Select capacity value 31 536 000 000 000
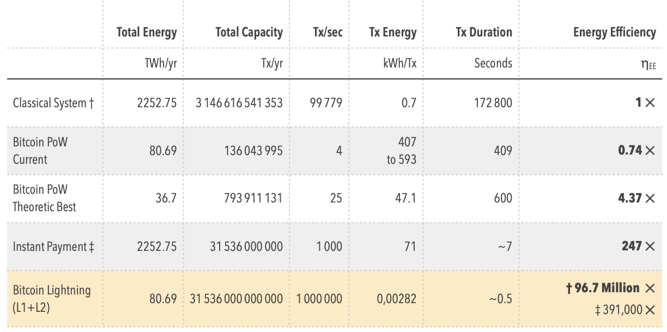This screenshot has height=332, width=667. (x=237, y=298)
